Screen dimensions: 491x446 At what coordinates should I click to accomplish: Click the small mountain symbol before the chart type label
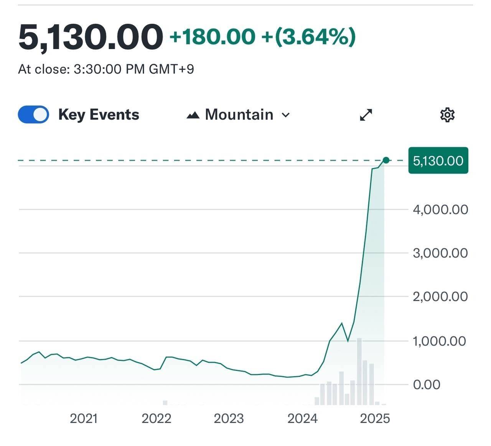coord(193,114)
